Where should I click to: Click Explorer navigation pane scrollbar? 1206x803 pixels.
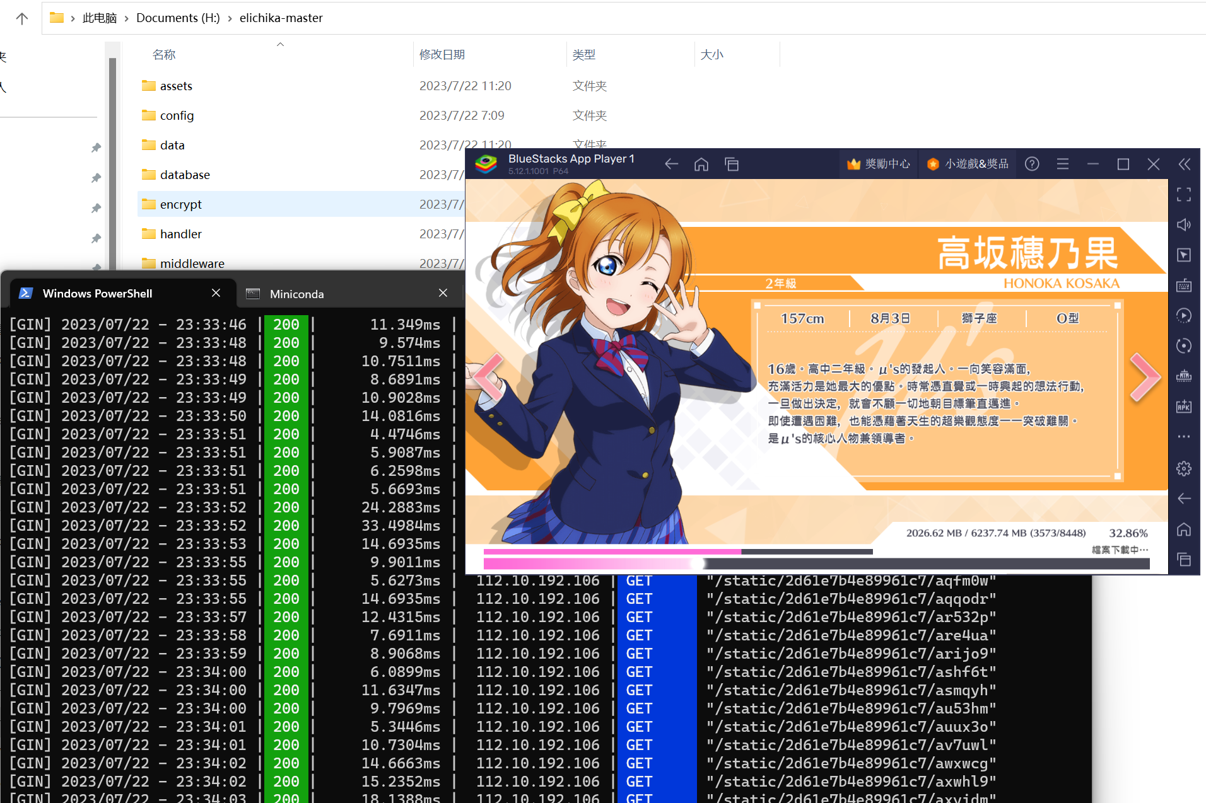tap(112, 163)
